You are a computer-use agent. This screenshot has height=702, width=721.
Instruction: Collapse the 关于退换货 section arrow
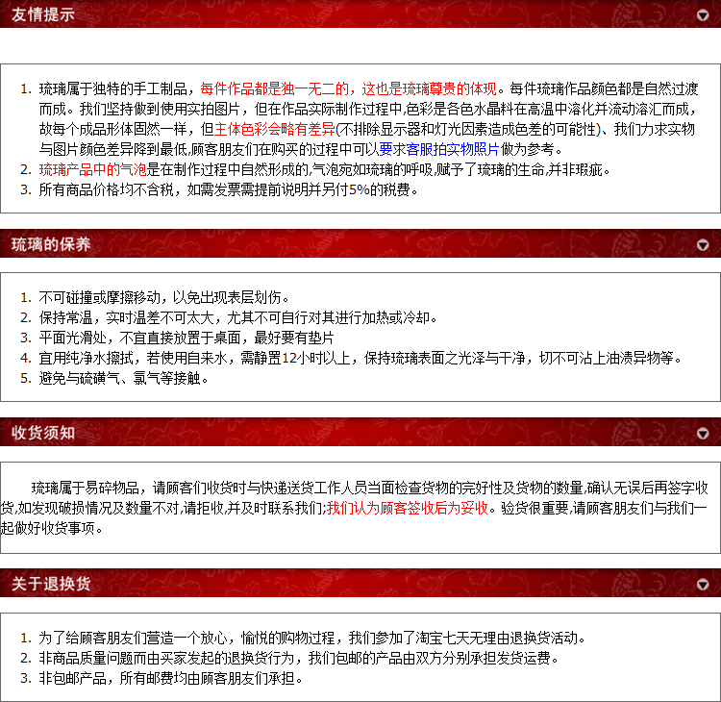(703, 585)
